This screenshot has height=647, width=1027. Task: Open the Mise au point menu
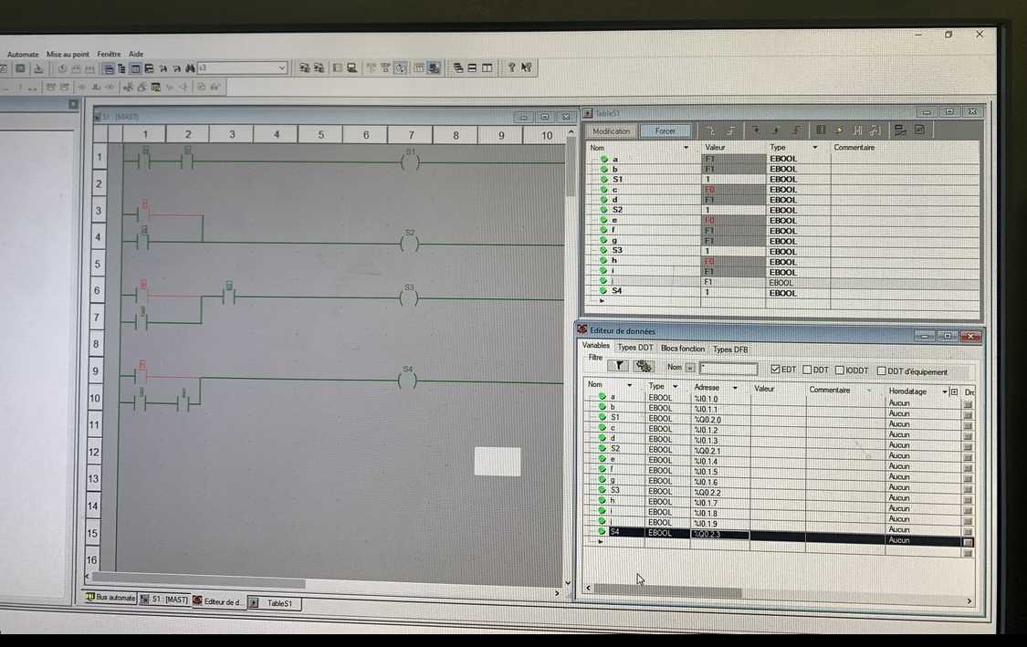point(68,54)
